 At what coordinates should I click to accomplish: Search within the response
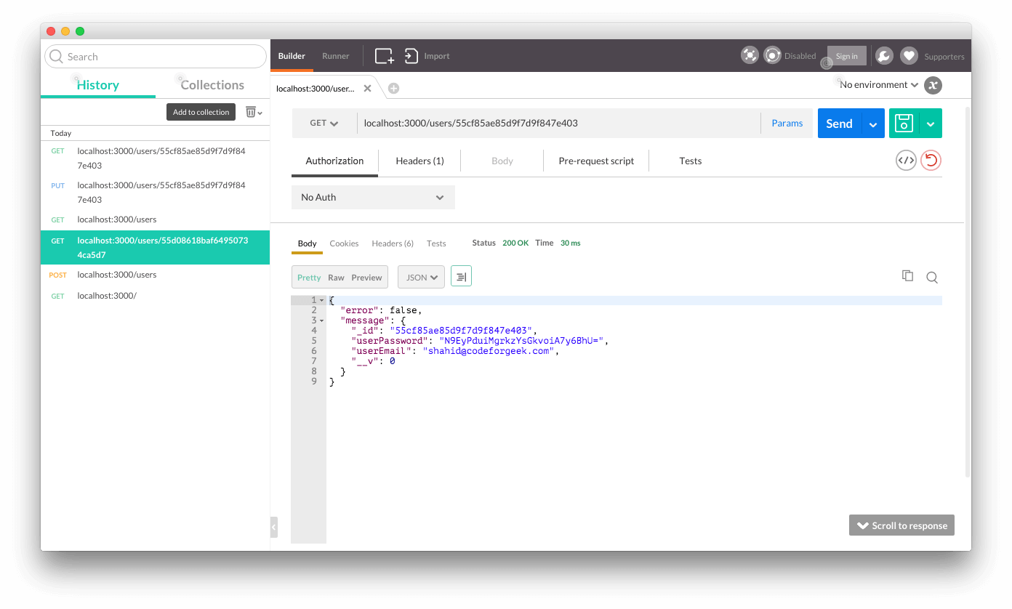(x=931, y=277)
